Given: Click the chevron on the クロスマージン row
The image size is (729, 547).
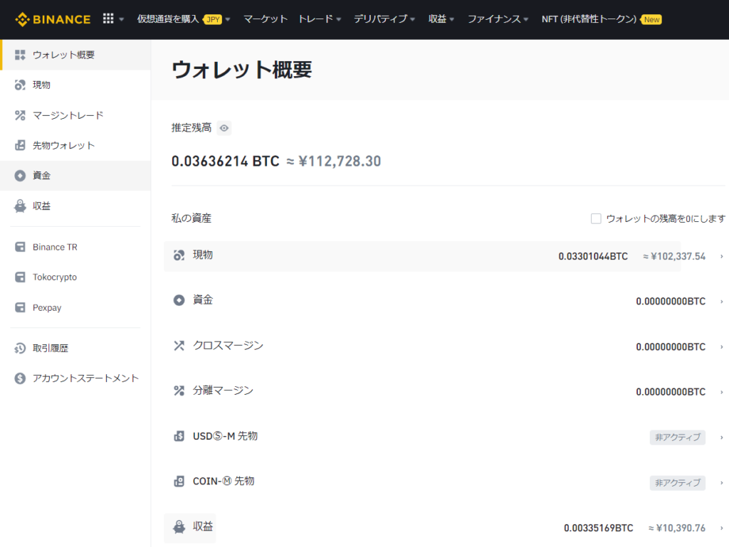Looking at the screenshot, I should 721,347.
